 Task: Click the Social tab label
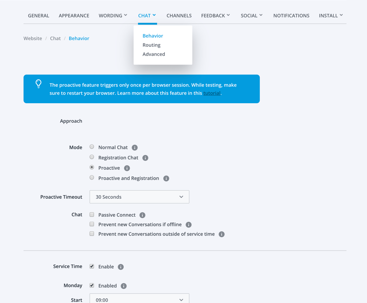tap(249, 16)
